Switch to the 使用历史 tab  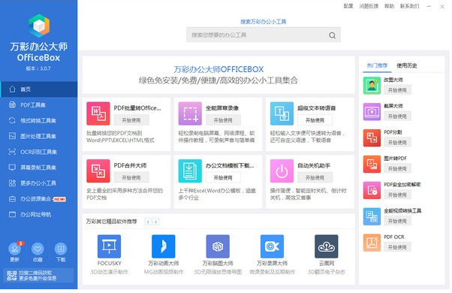click(407, 65)
